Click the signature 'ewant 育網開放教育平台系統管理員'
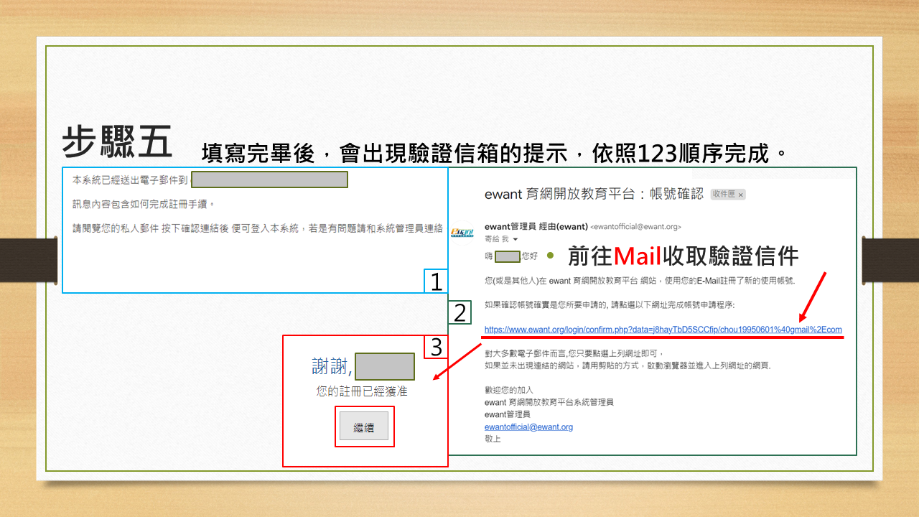The image size is (919, 517). [549, 402]
